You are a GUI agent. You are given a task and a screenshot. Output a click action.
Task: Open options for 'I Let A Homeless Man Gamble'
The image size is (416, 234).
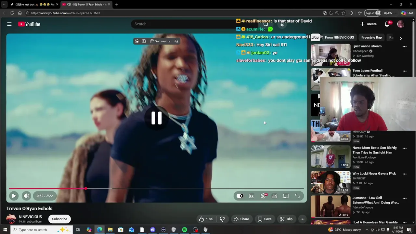click(x=405, y=223)
